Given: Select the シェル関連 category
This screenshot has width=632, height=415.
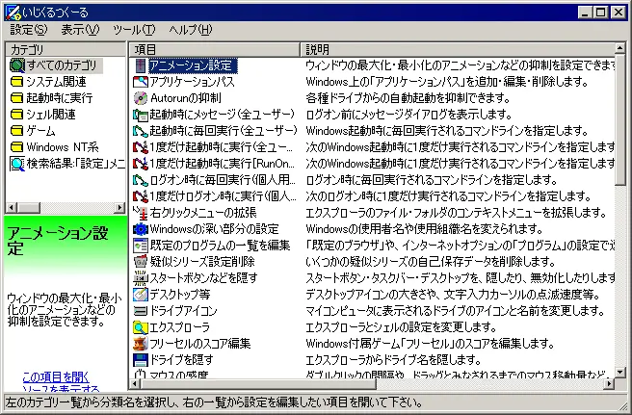Looking at the screenshot, I should click(51, 115).
